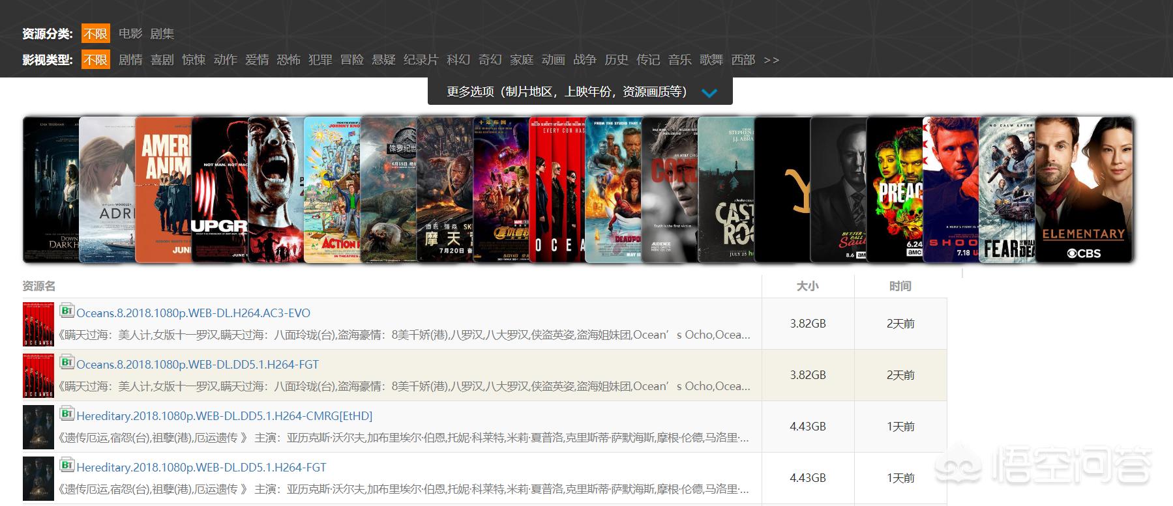Pick the 动画 genre
Viewport: 1173px width, 506px height.
tap(554, 60)
